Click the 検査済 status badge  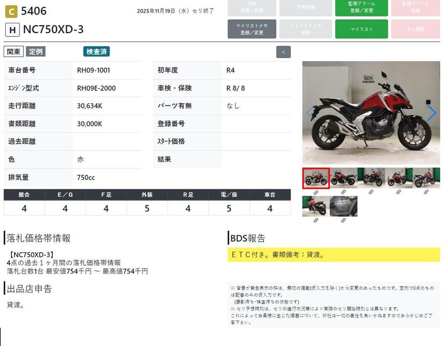click(96, 52)
